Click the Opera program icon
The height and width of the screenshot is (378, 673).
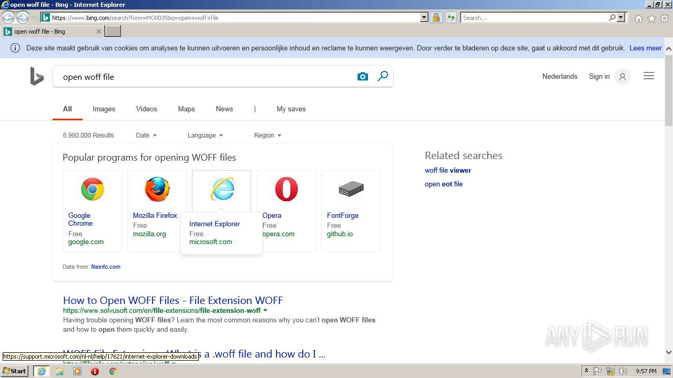point(287,189)
